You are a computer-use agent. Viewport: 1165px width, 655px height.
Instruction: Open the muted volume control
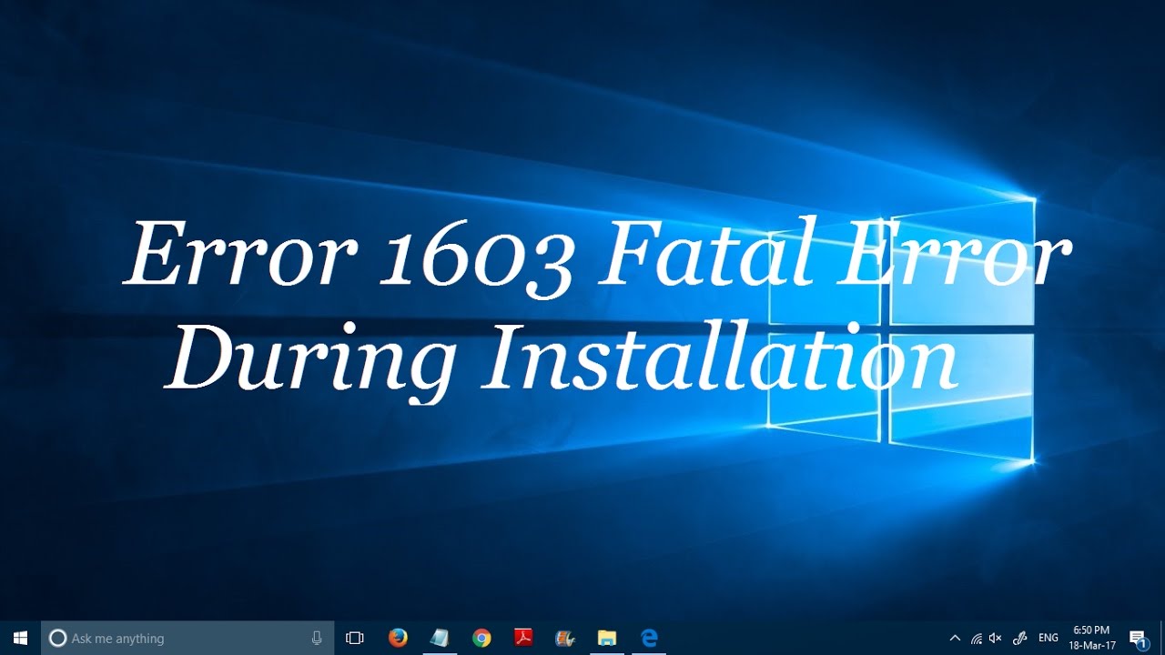[996, 638]
